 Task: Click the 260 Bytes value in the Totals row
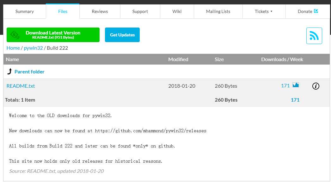click(226, 100)
